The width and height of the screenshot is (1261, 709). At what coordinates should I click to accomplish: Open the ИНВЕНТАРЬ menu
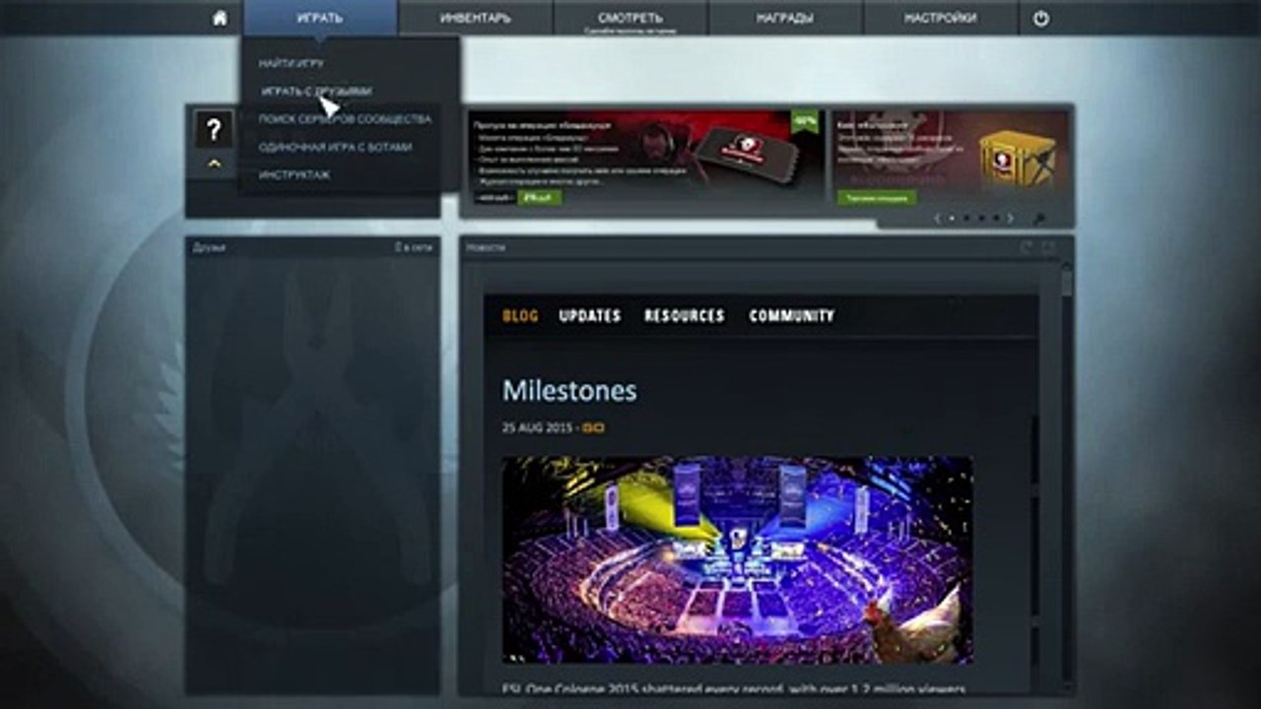[x=476, y=18]
